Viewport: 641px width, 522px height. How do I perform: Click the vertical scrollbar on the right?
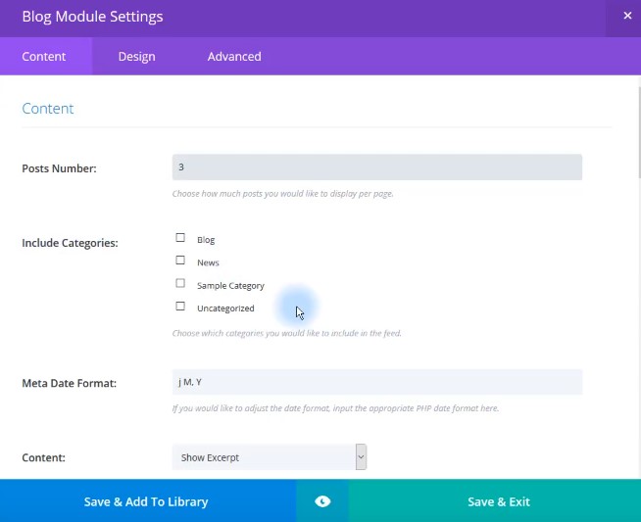637,127
